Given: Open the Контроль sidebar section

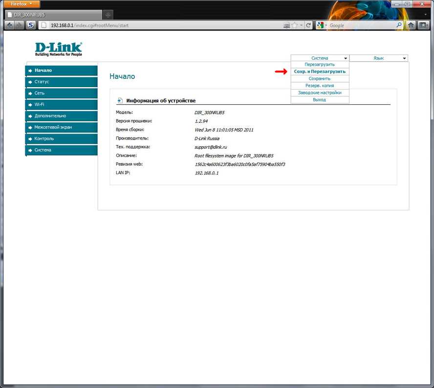Looking at the screenshot, I should pos(62,138).
